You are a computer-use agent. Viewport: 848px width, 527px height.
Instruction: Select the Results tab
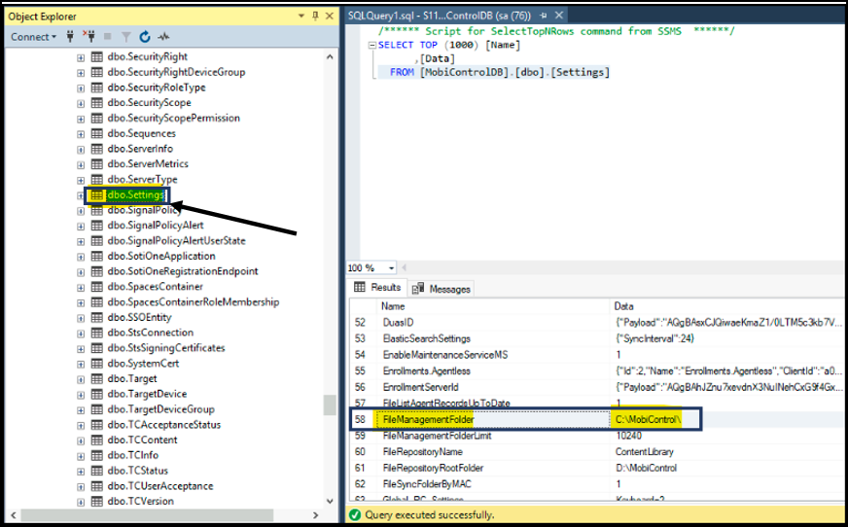point(378,289)
